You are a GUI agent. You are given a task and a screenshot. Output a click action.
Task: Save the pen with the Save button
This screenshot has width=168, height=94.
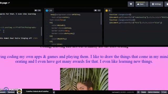coord(140,4)
